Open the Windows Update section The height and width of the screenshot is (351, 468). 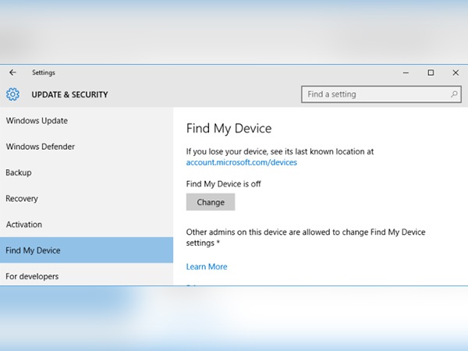(37, 121)
